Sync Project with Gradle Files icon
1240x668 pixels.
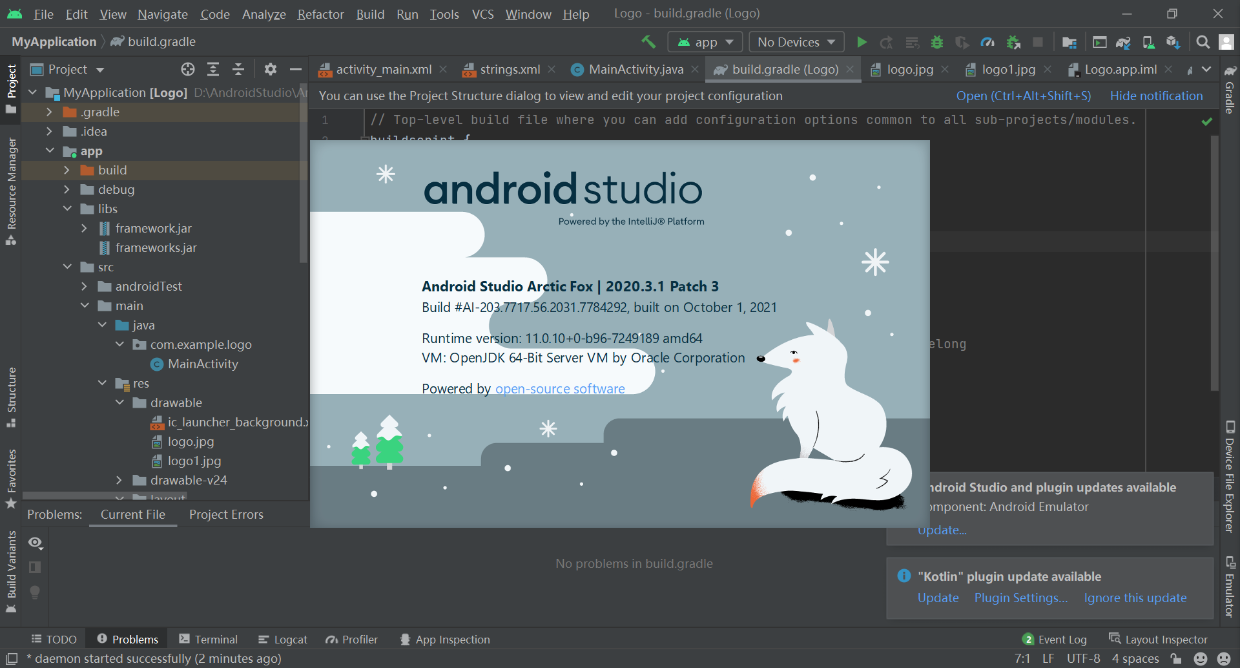[x=1124, y=42]
